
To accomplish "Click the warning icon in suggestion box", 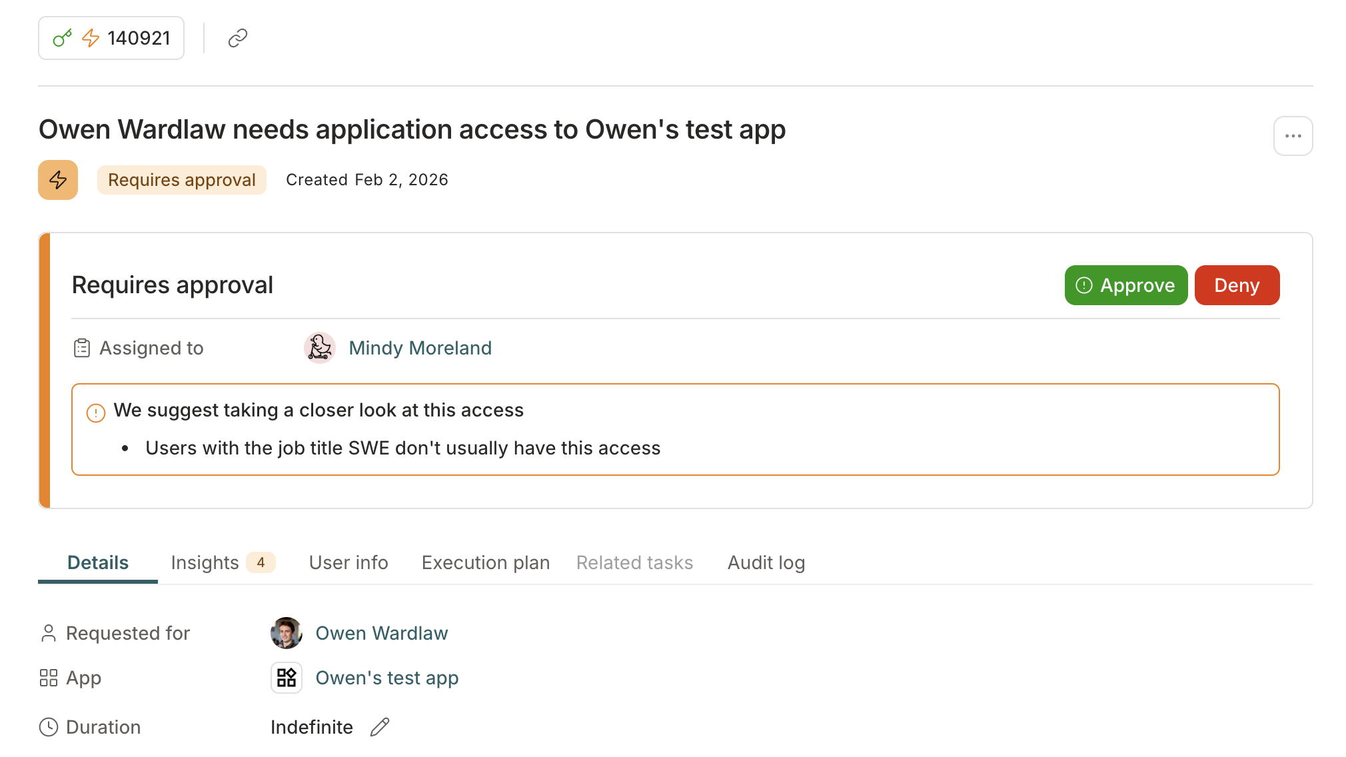I will point(96,412).
